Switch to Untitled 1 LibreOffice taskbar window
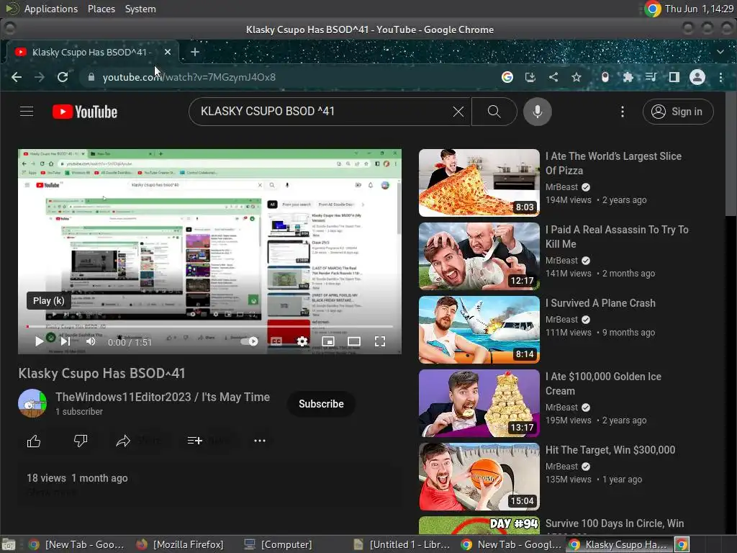Image resolution: width=737 pixels, height=553 pixels. coord(402,544)
